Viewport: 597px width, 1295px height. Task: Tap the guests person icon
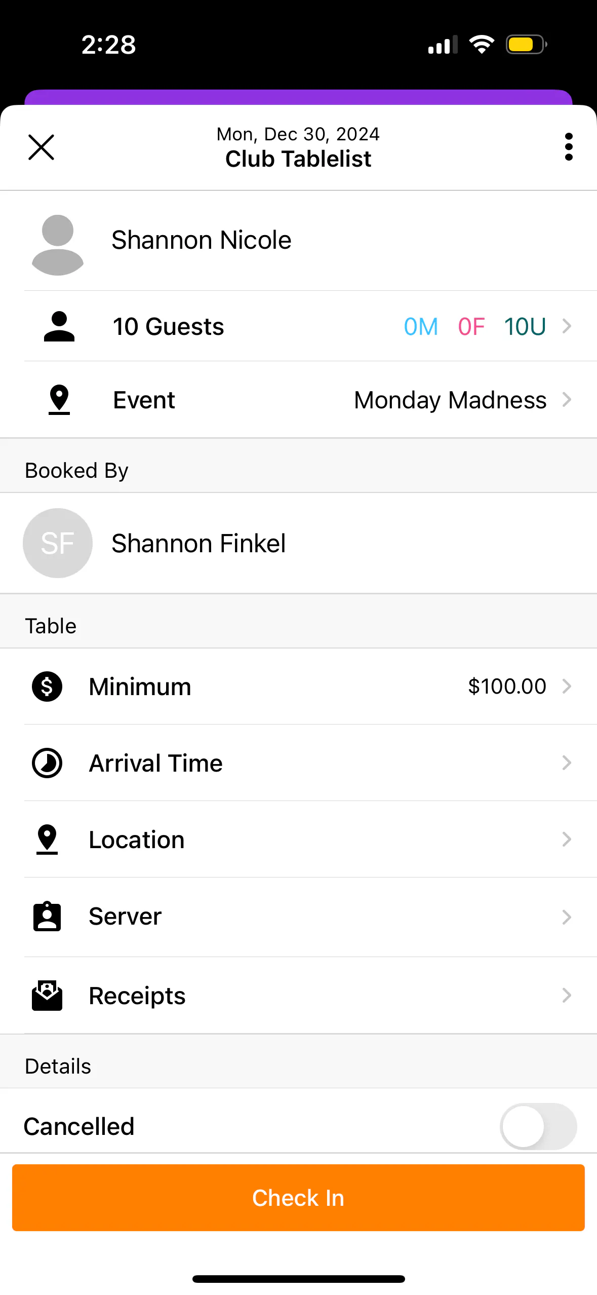(x=59, y=327)
